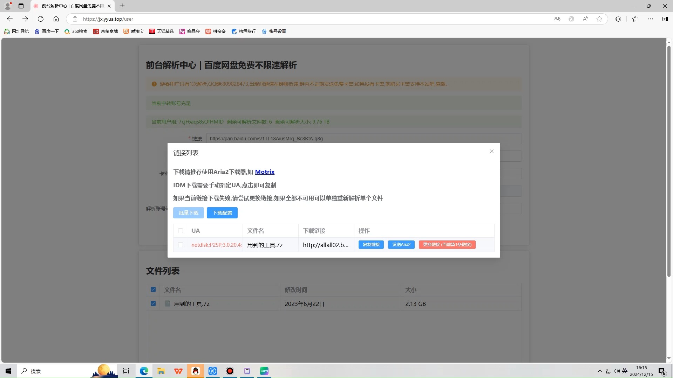Add this page to favorites (star)
Viewport: 673px width, 378px height.
click(599, 19)
